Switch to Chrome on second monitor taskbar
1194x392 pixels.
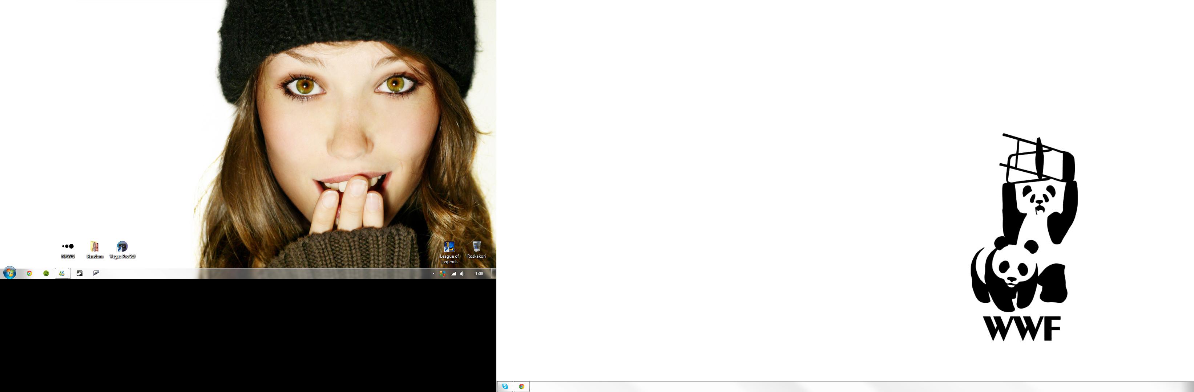coord(521,387)
